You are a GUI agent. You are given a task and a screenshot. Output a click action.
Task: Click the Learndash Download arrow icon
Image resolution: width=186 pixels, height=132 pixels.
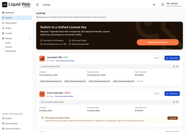(x=167, y=58)
